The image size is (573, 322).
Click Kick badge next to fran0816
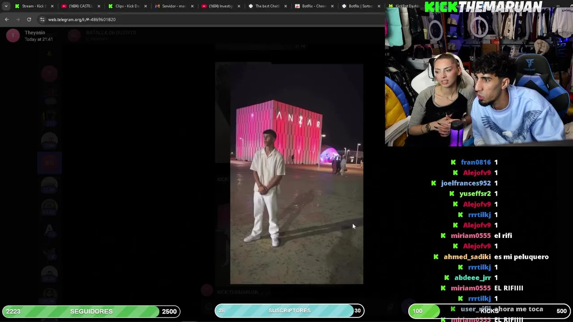453,162
